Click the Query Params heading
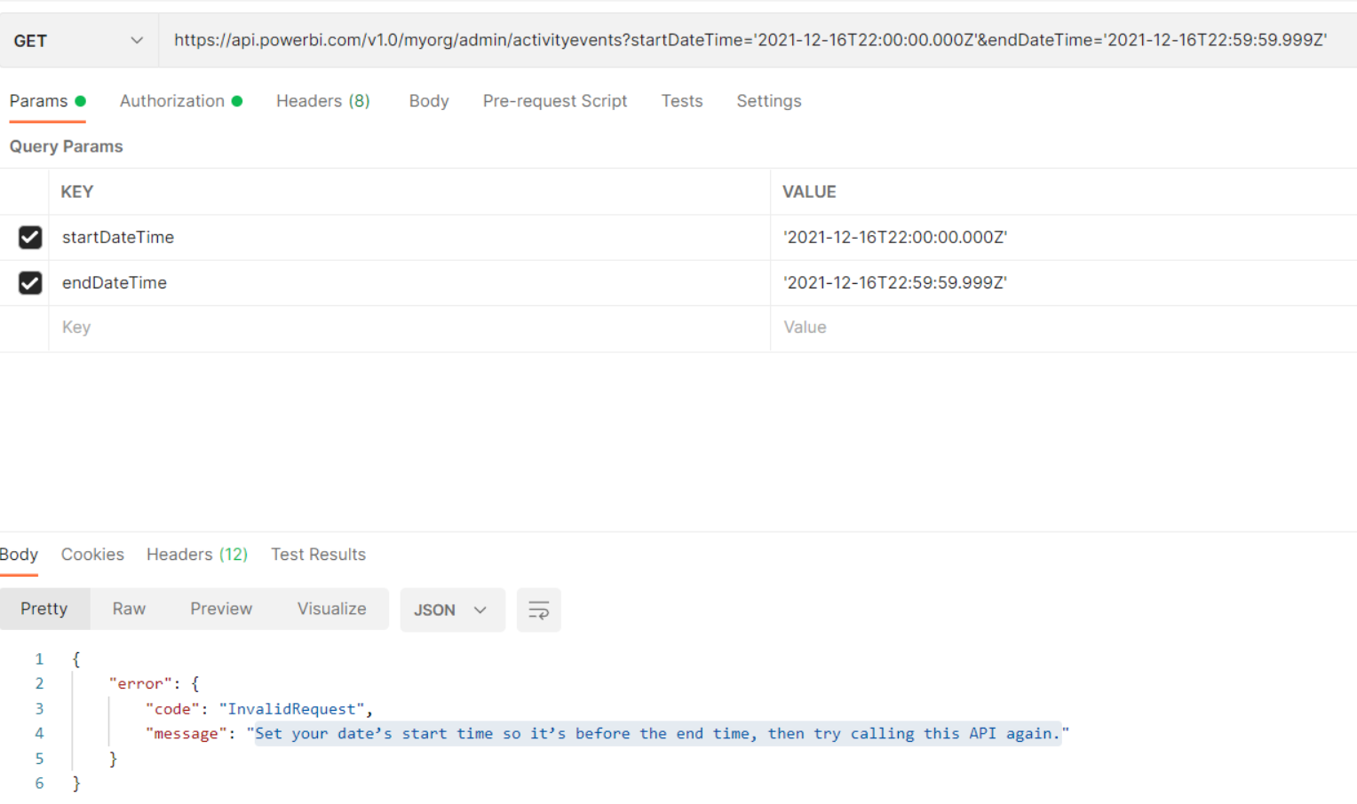This screenshot has height=804, width=1357. click(x=67, y=146)
